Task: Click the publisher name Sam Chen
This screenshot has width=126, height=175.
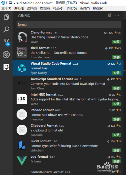Action: 37,88
